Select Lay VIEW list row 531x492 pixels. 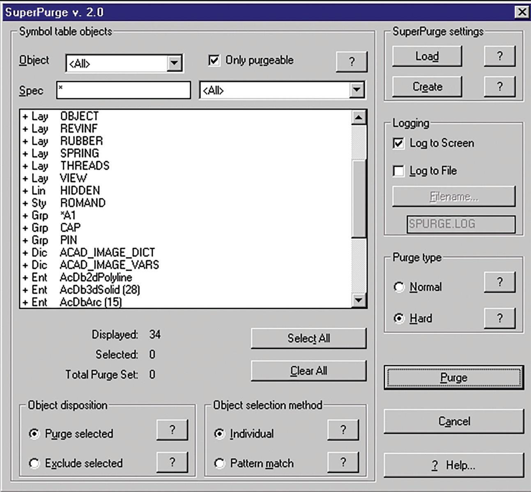tap(186, 178)
